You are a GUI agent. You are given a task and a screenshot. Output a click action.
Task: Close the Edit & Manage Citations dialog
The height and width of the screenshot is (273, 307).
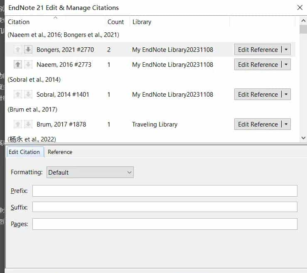(300, 7)
